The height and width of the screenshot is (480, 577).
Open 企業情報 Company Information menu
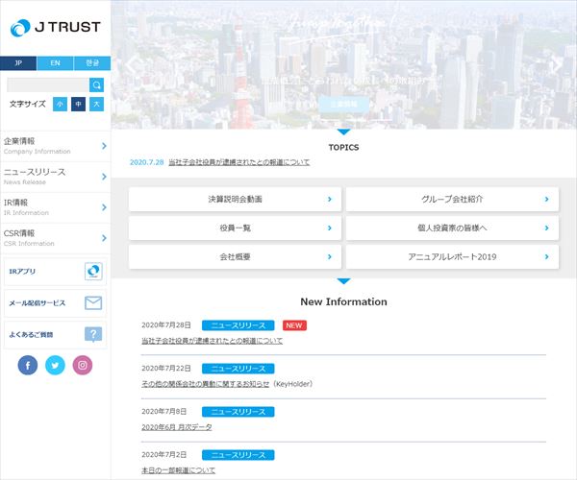pyautogui.click(x=55, y=146)
